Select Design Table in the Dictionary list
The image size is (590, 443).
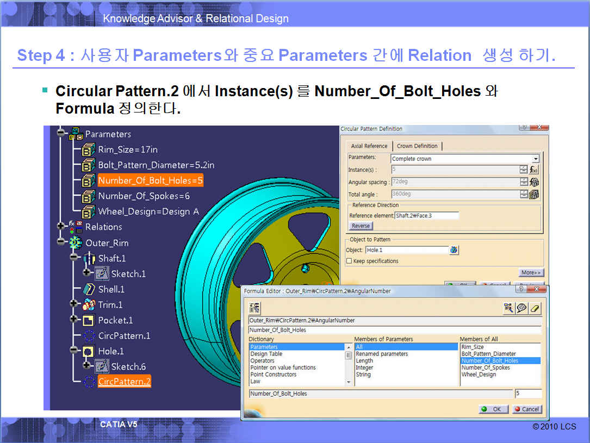266,354
